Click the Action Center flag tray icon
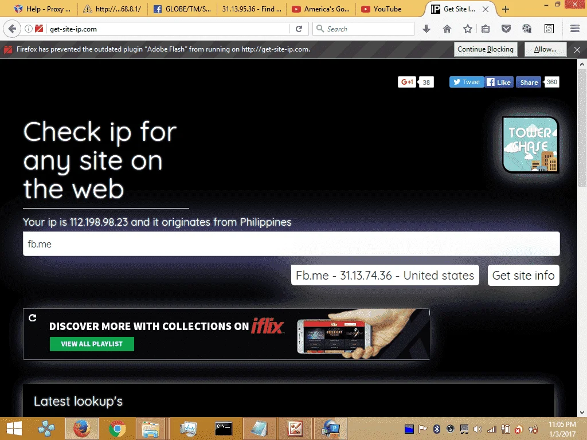587x440 pixels. (x=422, y=429)
